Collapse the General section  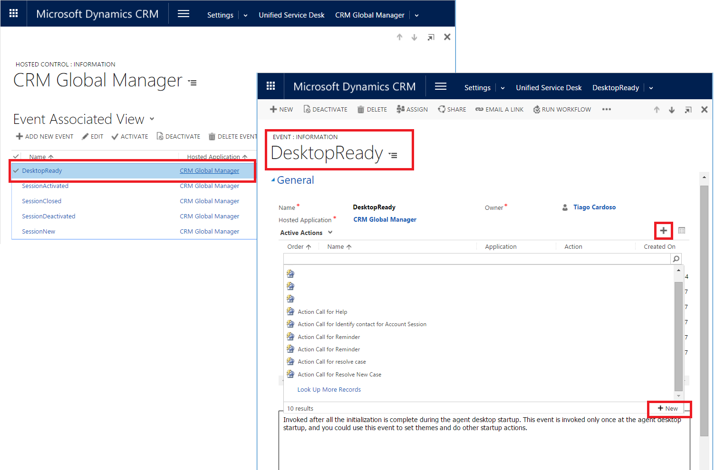(273, 180)
